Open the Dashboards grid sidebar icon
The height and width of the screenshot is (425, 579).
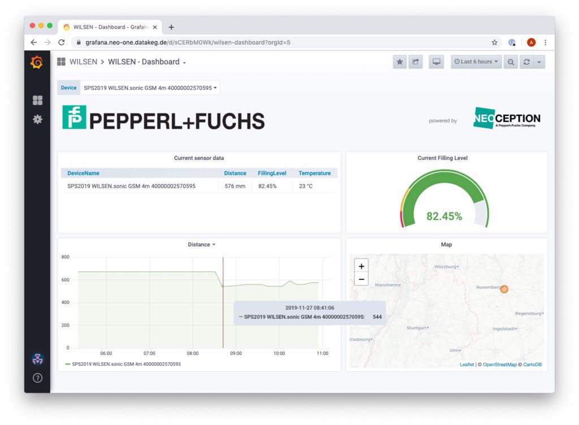click(x=37, y=101)
